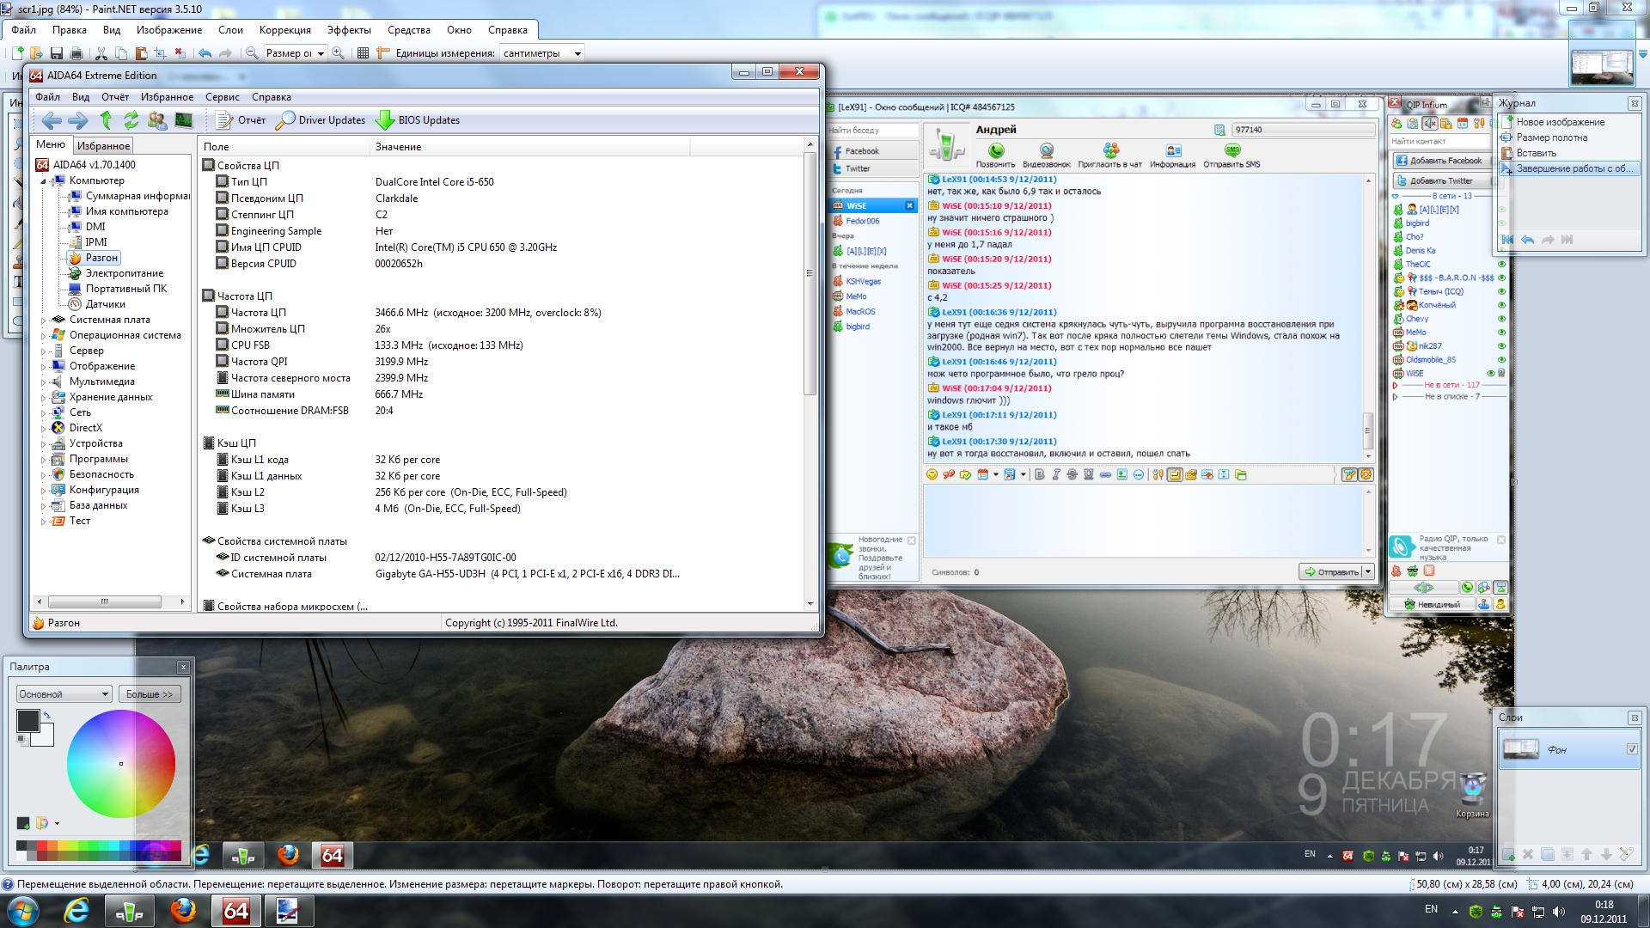Click the New image toolbar icon
Screen dimensions: 1650x928
click(x=17, y=53)
